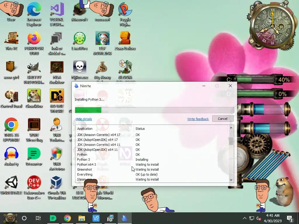Image resolution: width=299 pixels, height=224 pixels.
Task: Open the network tray icon
Action: tap(252, 218)
